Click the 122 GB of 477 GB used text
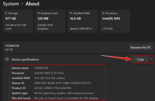The image size is (155, 101). (x=16, y=27)
